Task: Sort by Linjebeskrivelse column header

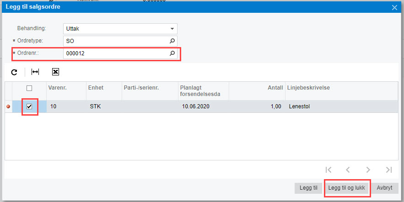Action: pyautogui.click(x=341, y=91)
